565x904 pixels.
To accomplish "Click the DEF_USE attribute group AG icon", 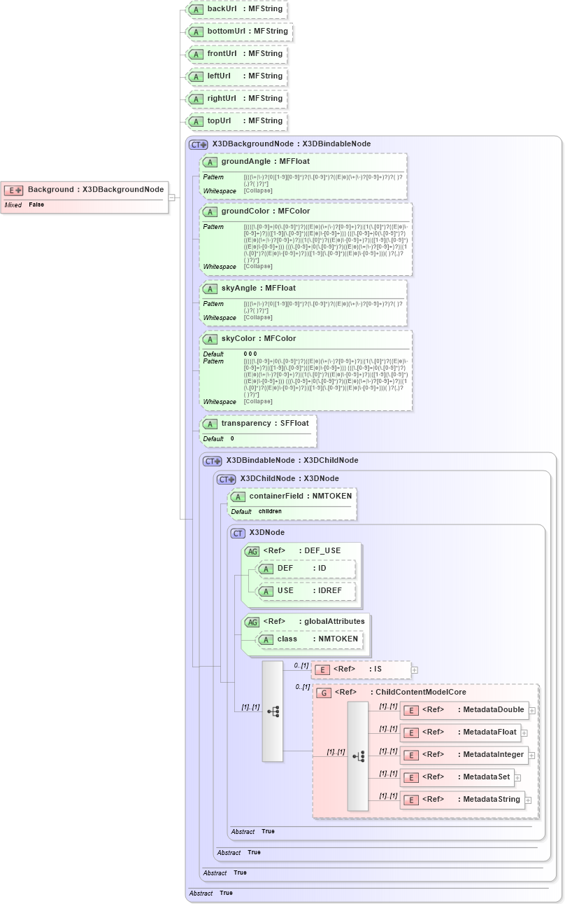I will tap(252, 551).
